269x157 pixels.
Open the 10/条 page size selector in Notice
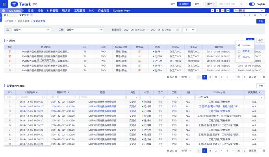point(186,77)
